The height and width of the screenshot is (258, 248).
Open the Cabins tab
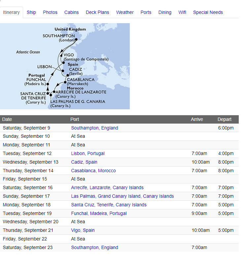coord(72,12)
